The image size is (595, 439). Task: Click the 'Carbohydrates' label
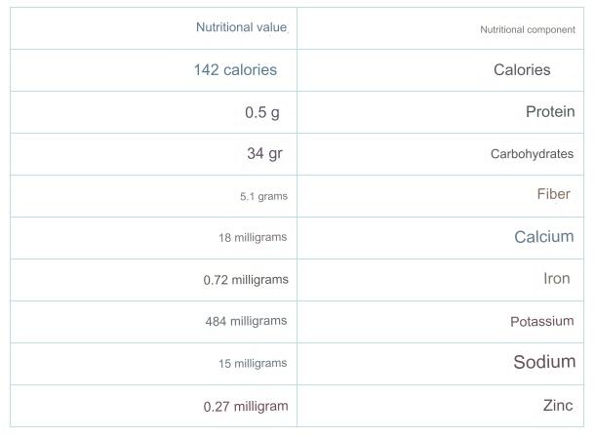532,154
